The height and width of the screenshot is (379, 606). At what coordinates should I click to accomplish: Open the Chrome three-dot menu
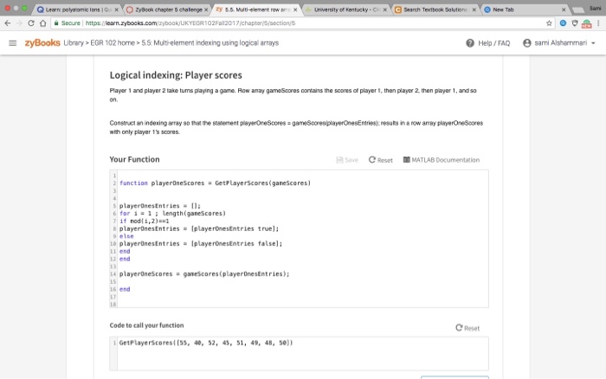[x=598, y=23]
